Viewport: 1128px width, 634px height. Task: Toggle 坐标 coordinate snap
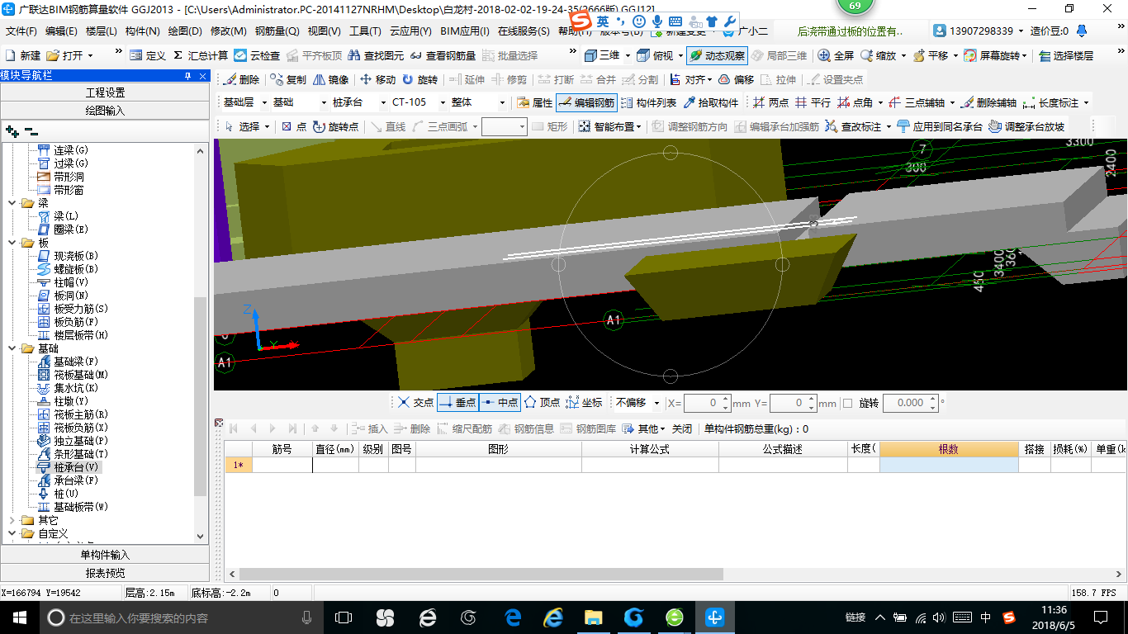click(584, 402)
